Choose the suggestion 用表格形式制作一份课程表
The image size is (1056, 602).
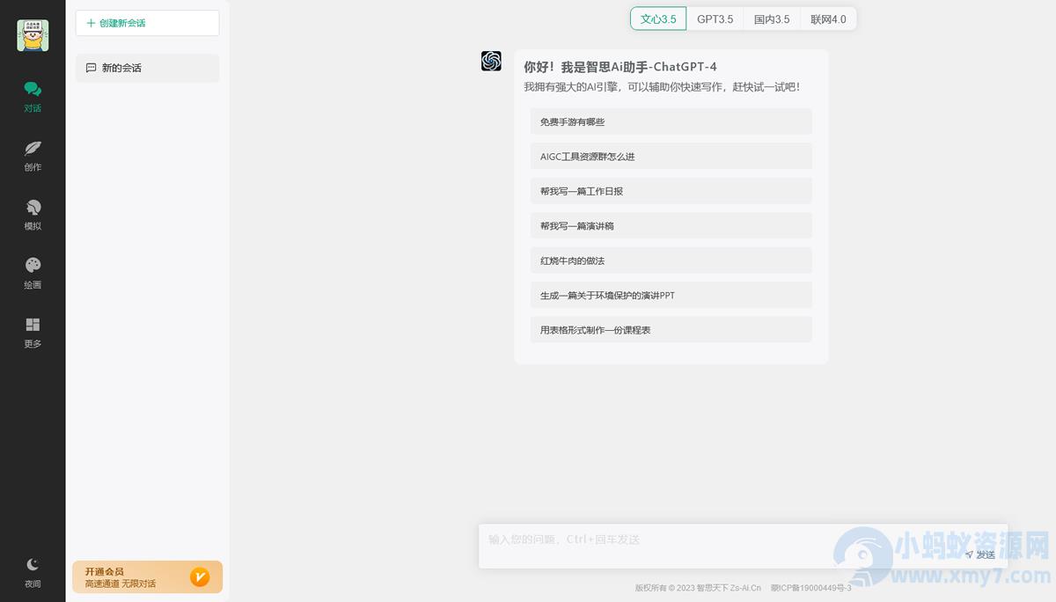(671, 330)
